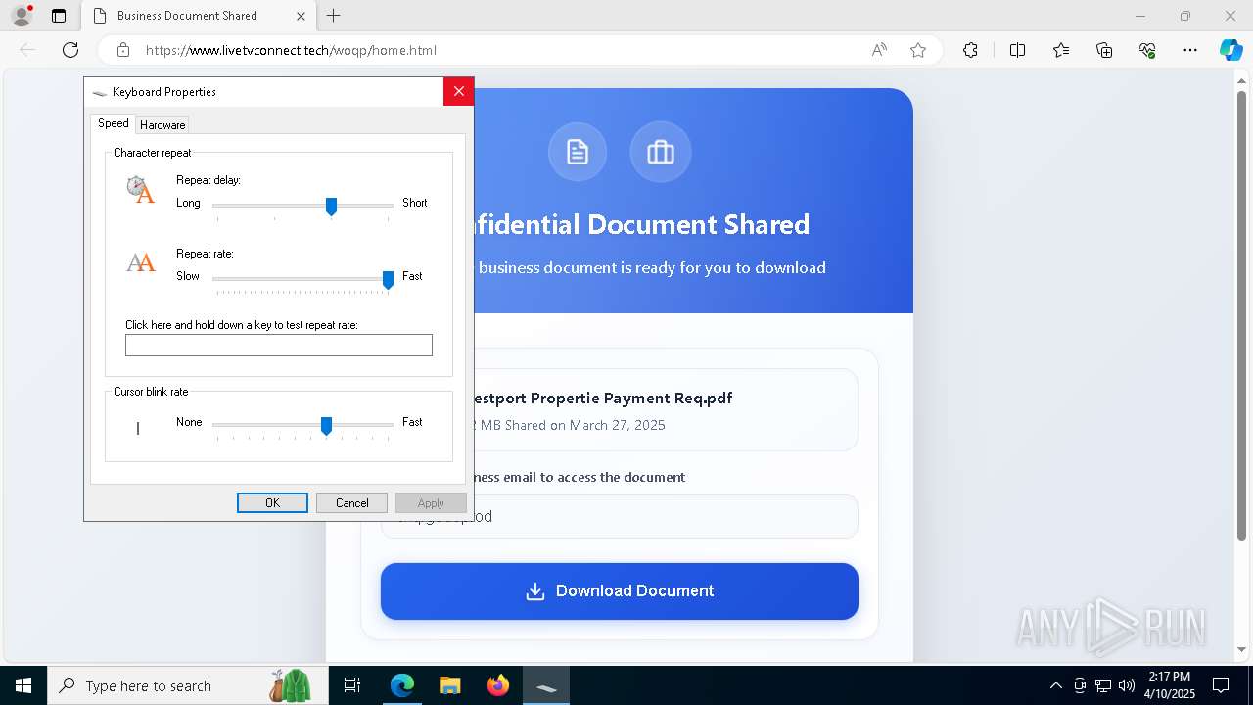This screenshot has height=705, width=1253.
Task: Add this page to favorites
Action: (x=918, y=50)
